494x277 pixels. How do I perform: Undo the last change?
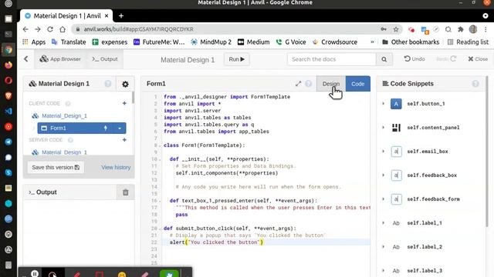[x=414, y=58]
